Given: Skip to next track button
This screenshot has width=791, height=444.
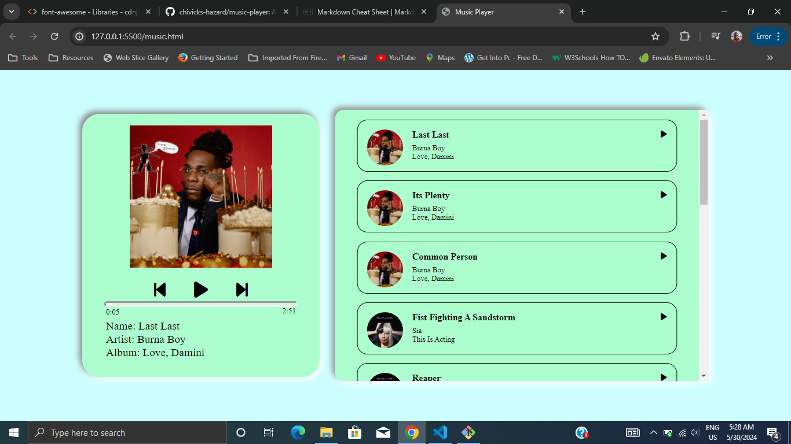Looking at the screenshot, I should point(242,290).
